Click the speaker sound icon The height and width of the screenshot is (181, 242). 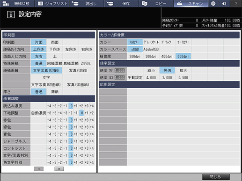click(x=224, y=3)
